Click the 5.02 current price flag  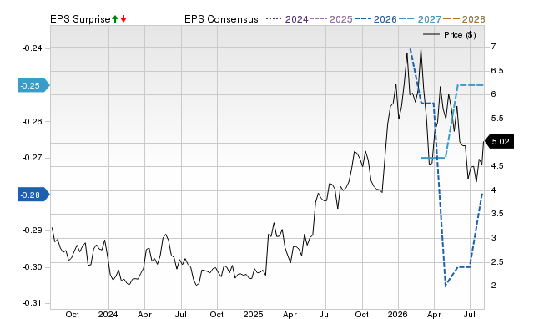pyautogui.click(x=499, y=141)
